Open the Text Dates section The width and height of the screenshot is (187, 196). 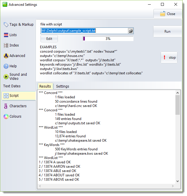point(12,86)
